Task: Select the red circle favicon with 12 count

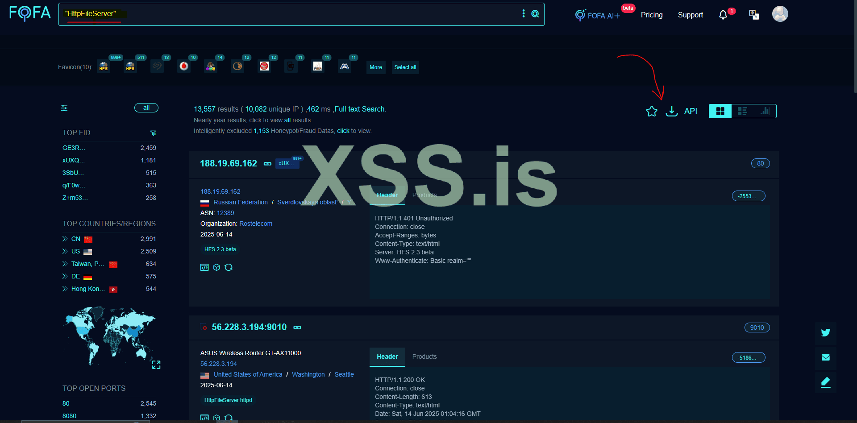Action: coord(264,66)
